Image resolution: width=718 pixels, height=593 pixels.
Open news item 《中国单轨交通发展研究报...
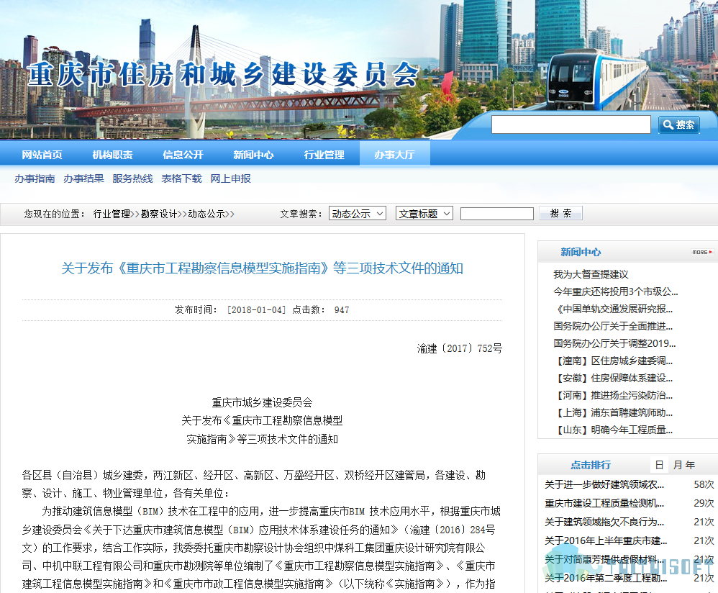coord(613,309)
